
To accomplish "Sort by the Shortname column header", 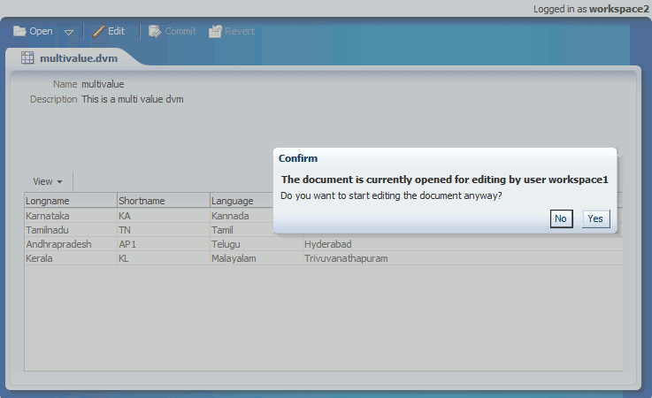I will pos(164,201).
